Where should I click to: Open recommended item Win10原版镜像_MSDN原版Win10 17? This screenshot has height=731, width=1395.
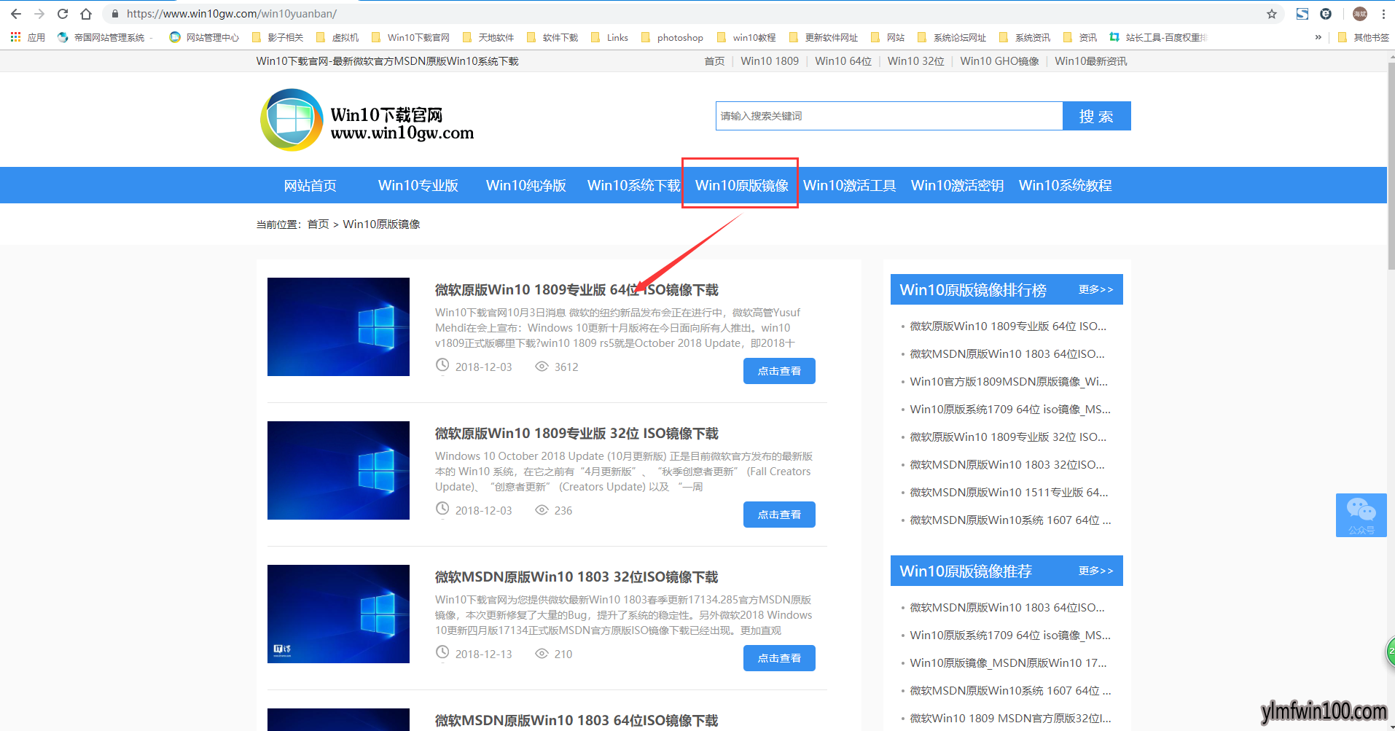coord(1008,663)
